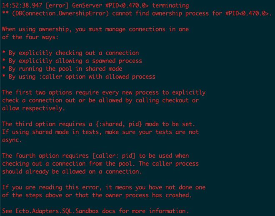Click the #PID<0.470.0> at the end of the second line
275x216 pixels.
(247, 13)
